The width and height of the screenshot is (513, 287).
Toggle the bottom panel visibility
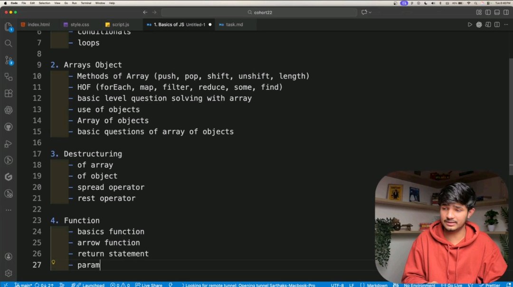pos(497,12)
